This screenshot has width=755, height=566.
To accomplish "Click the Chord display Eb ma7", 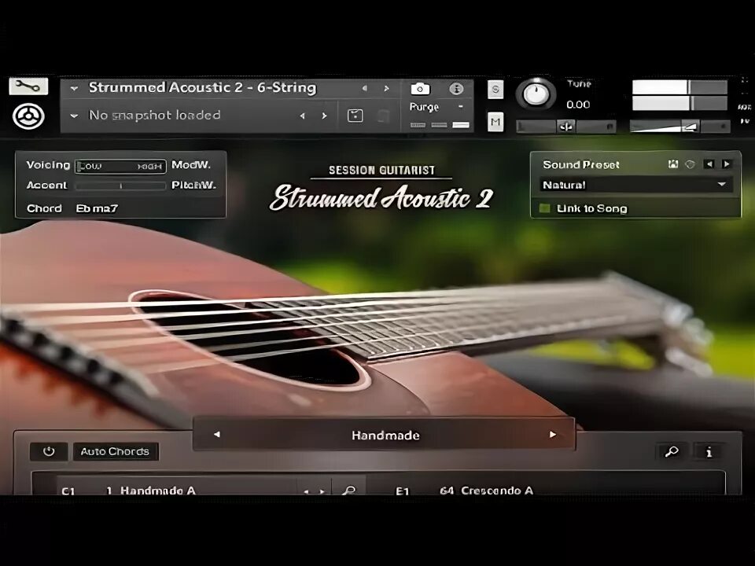I will click(97, 208).
